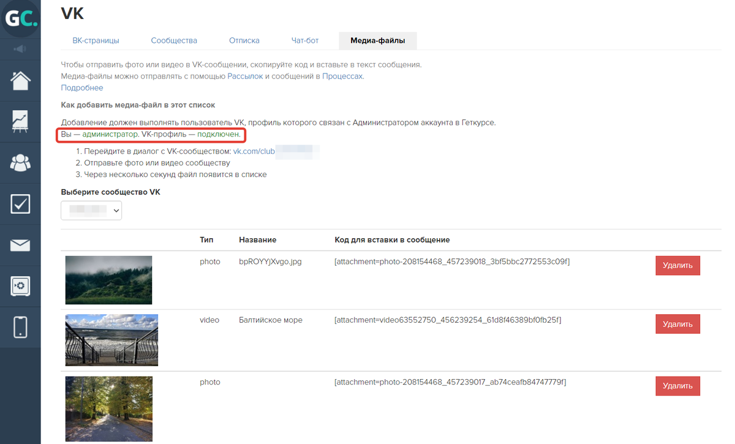735x444 pixels.
Task: Click the bpROYYjXvgo.jpg file name
Action: pos(270,262)
